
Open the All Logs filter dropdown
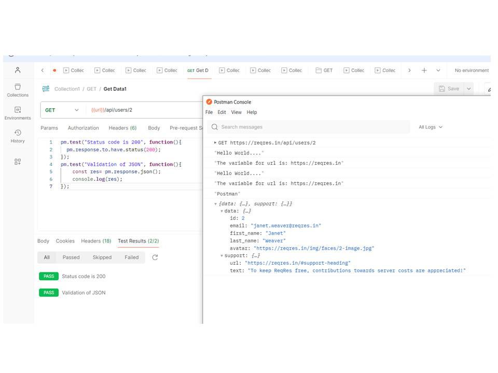click(x=431, y=127)
